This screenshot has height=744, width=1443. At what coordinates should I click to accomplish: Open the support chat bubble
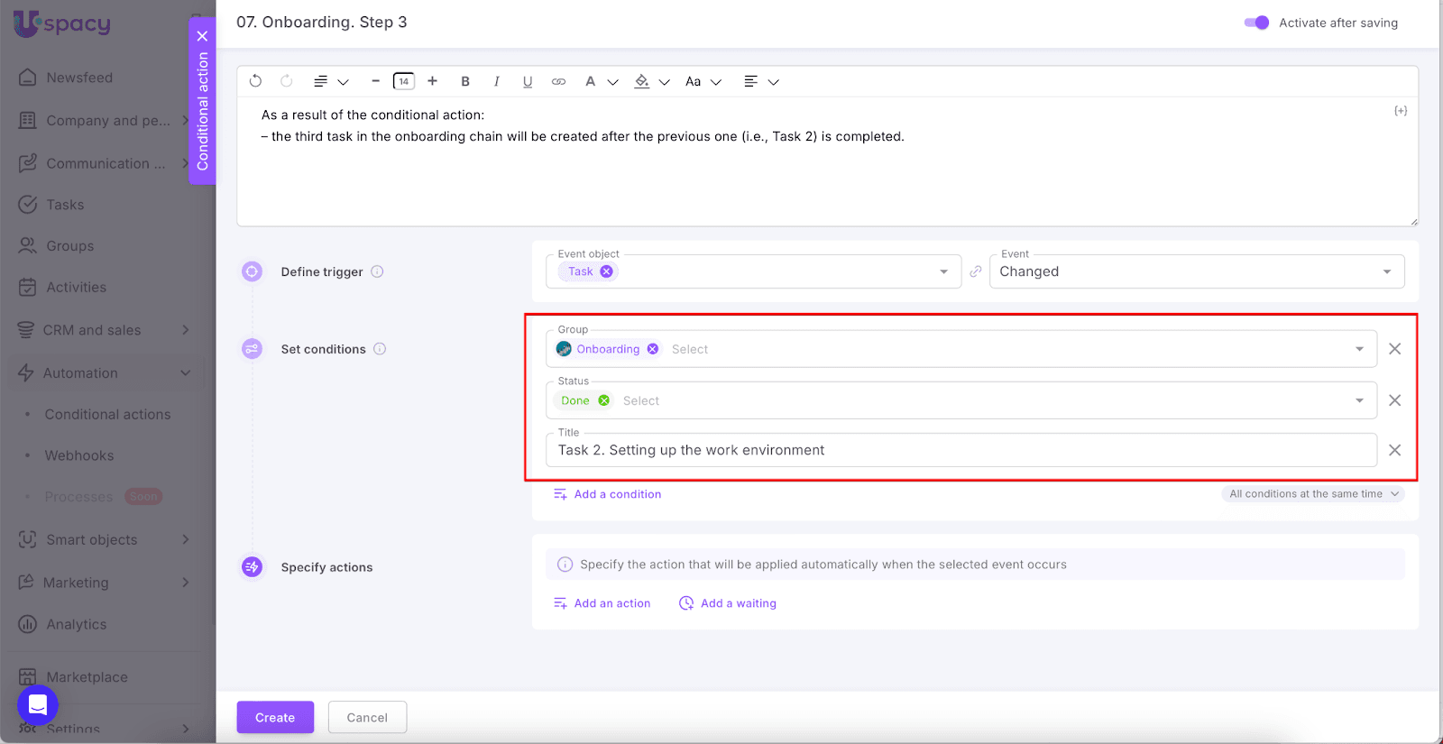click(38, 705)
